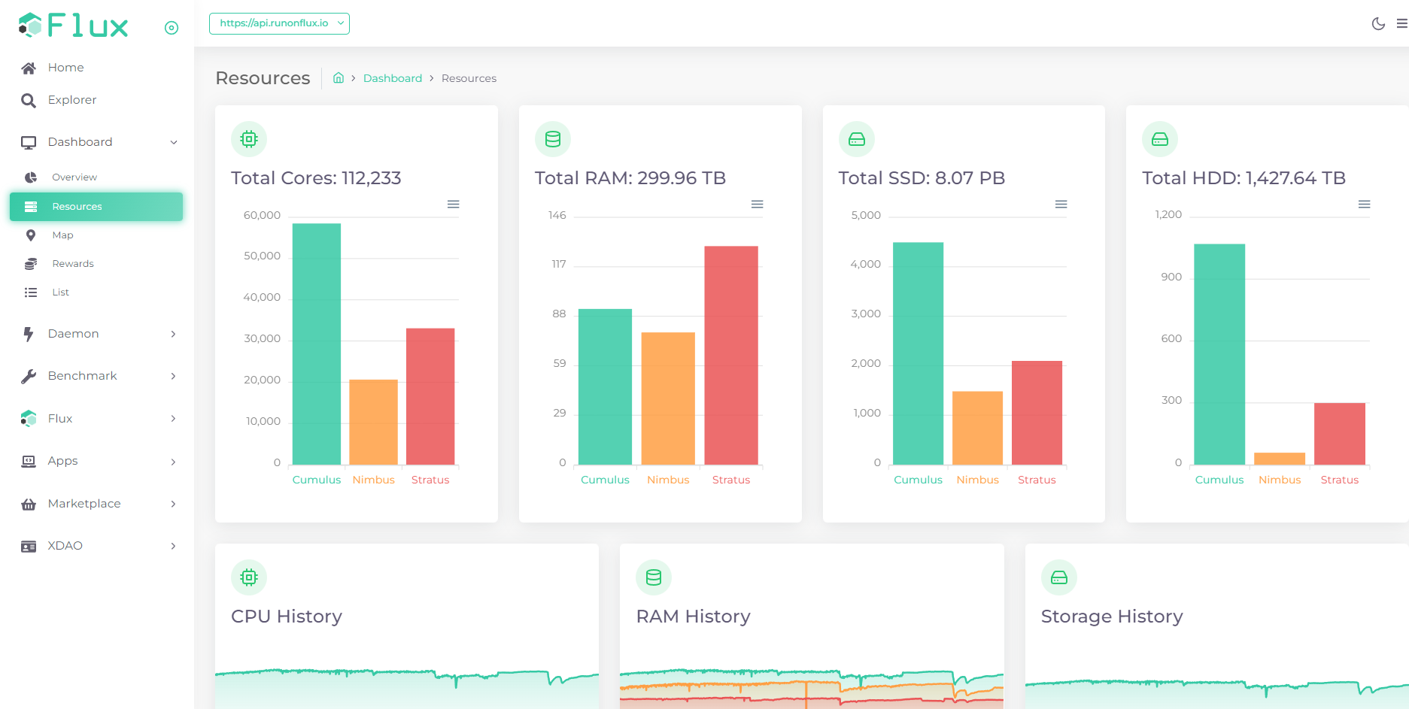The height and width of the screenshot is (709, 1409).
Task: Click the database icon on Total RAM card
Action: tap(553, 139)
